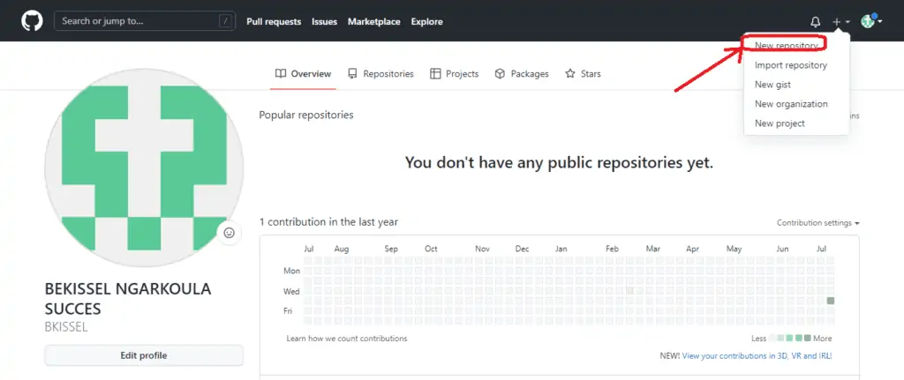Choose New project from menu
The height and width of the screenshot is (380, 904).
[x=780, y=123]
